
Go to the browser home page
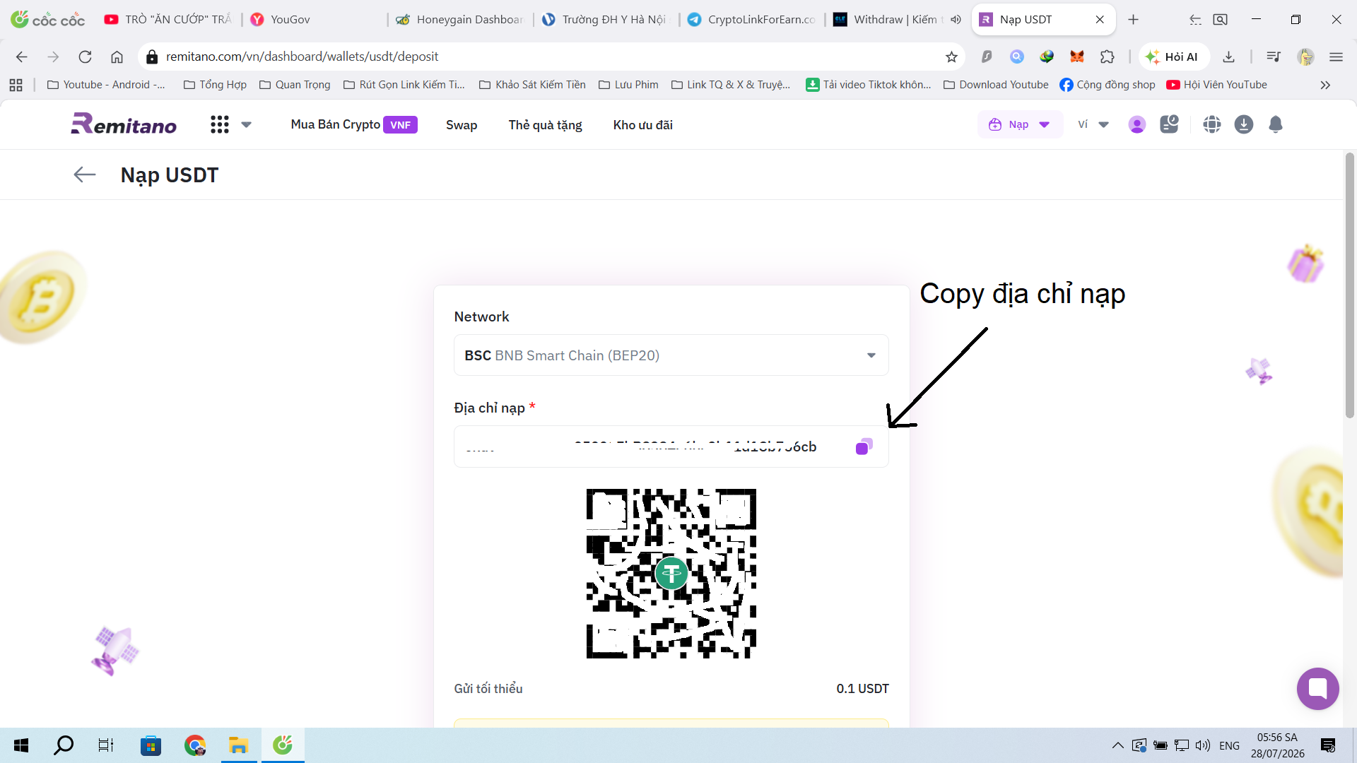117,57
